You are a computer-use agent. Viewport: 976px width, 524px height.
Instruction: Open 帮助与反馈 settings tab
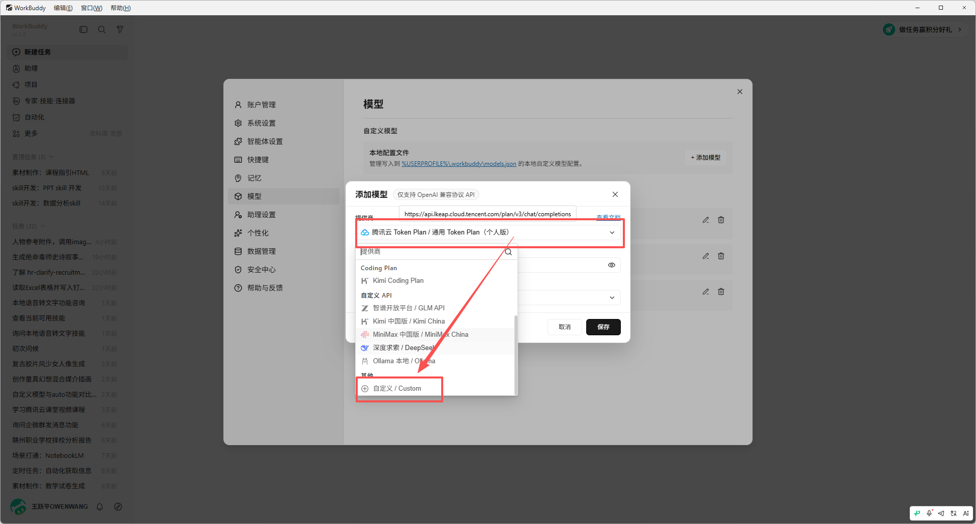coord(283,288)
